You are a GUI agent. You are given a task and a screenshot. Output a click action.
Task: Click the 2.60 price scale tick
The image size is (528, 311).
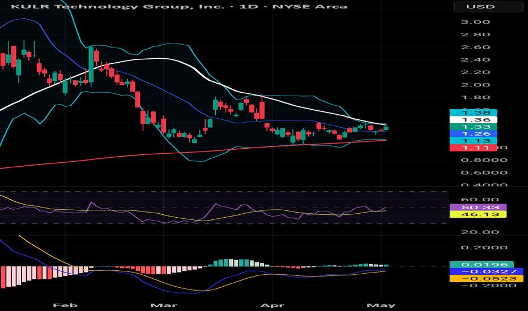[x=475, y=47]
